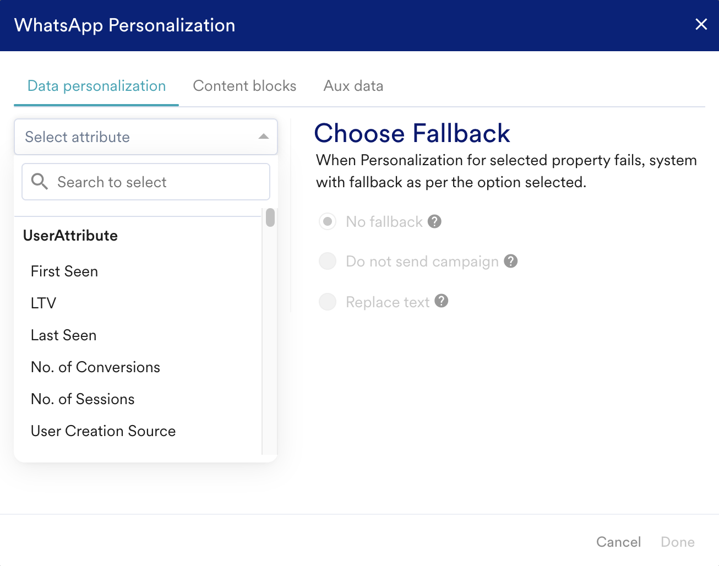The image size is (719, 566).
Task: Click the Done button
Action: (677, 542)
